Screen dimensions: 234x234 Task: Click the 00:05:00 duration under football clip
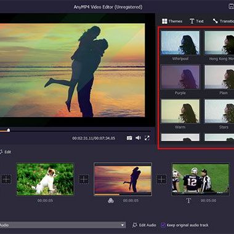point(208,201)
